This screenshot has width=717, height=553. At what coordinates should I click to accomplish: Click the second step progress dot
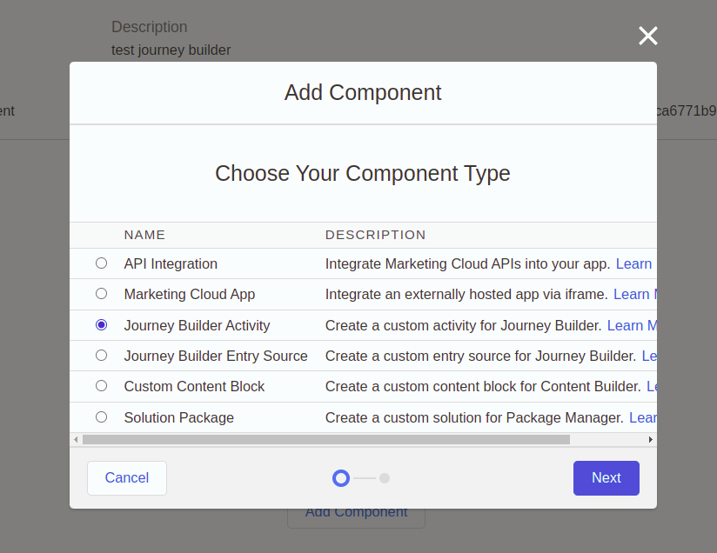[385, 478]
